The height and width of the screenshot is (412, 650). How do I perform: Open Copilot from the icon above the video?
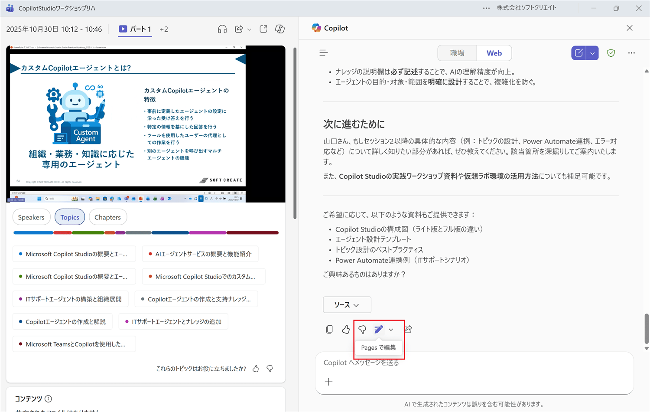point(279,29)
